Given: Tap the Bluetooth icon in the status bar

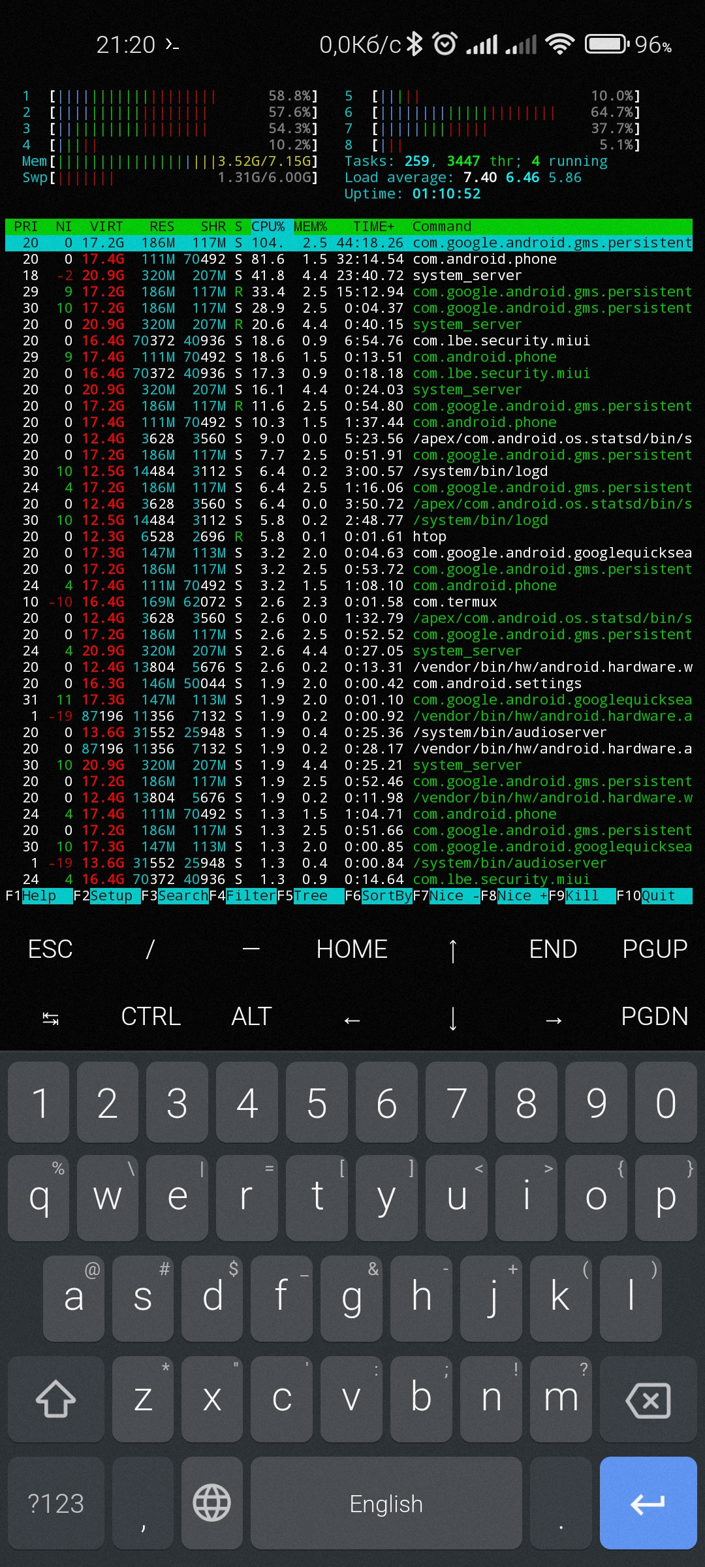Looking at the screenshot, I should (415, 44).
